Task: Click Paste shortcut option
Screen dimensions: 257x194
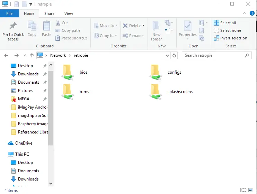Action: 71,38
